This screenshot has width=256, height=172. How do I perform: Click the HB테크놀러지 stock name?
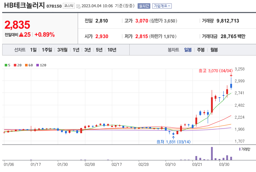click(24, 5)
